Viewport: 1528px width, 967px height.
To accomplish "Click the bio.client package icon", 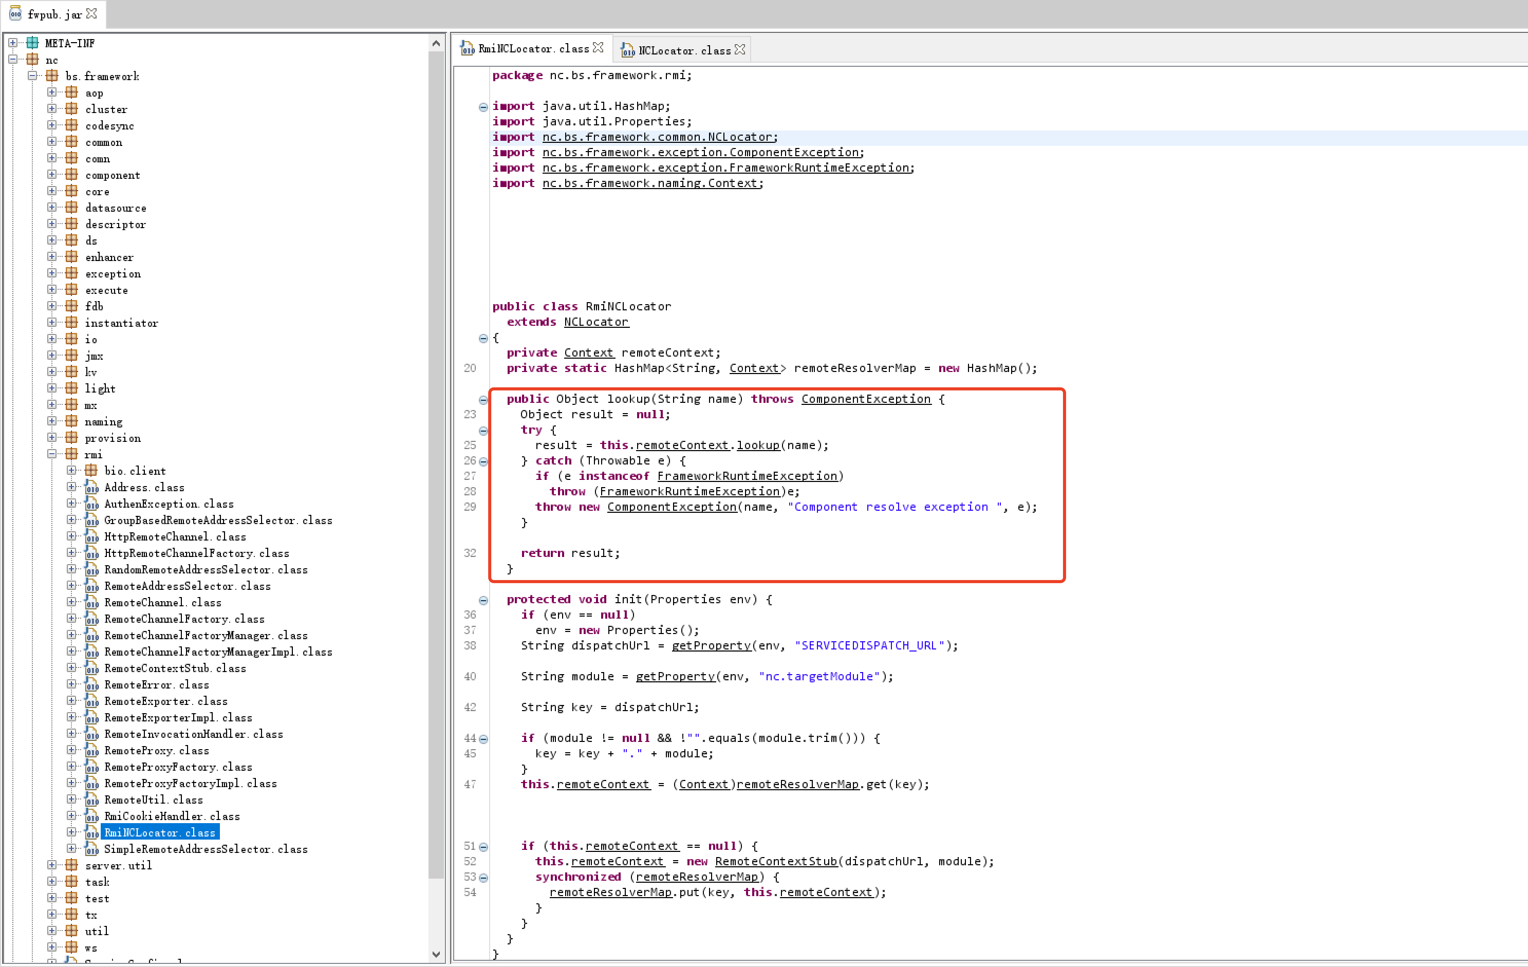I will 91,470.
